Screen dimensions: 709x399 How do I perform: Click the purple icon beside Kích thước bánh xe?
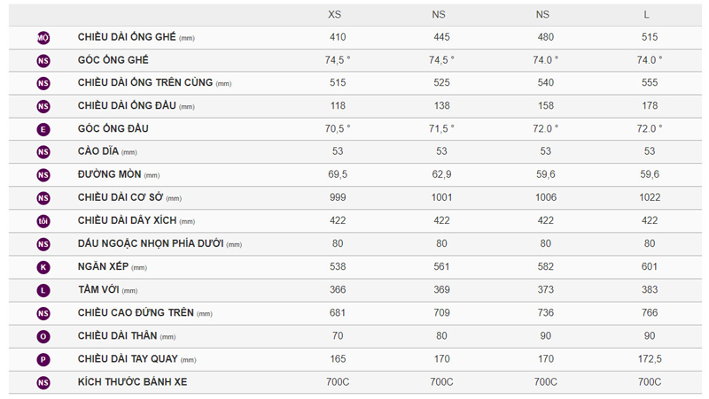(x=43, y=382)
